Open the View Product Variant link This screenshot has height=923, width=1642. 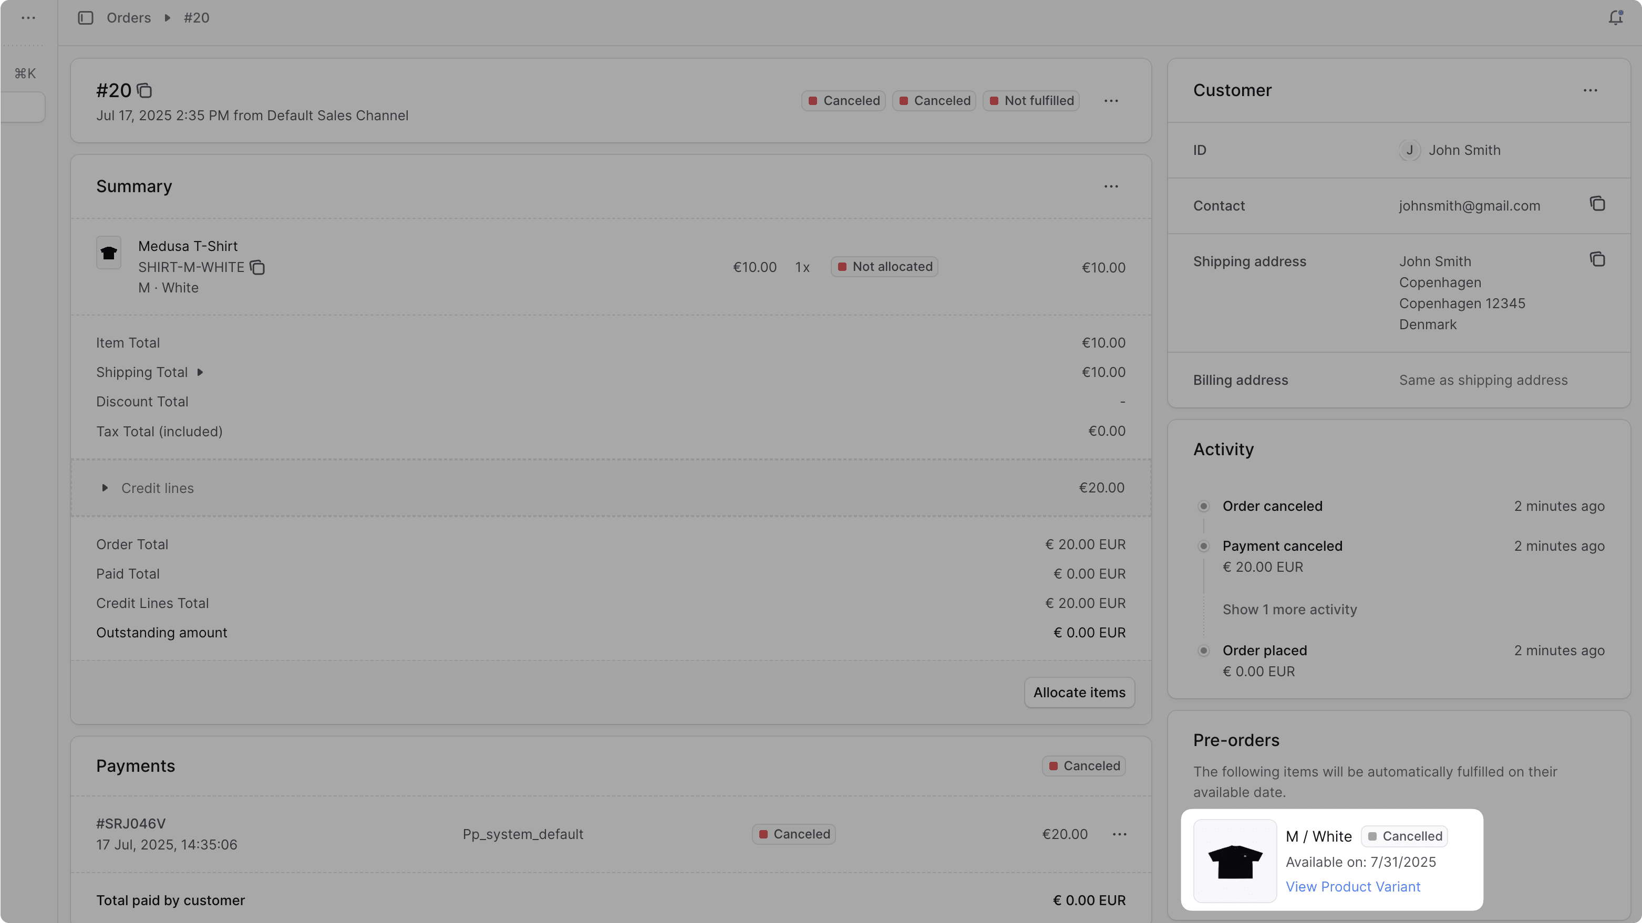coord(1352,886)
